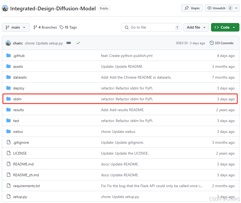Image resolution: width=241 pixels, height=203 pixels.
Task: Open commit 'Add: Add results README.'
Action: click(122, 110)
